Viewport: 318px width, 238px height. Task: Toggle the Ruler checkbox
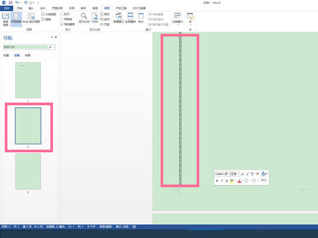(61, 14)
